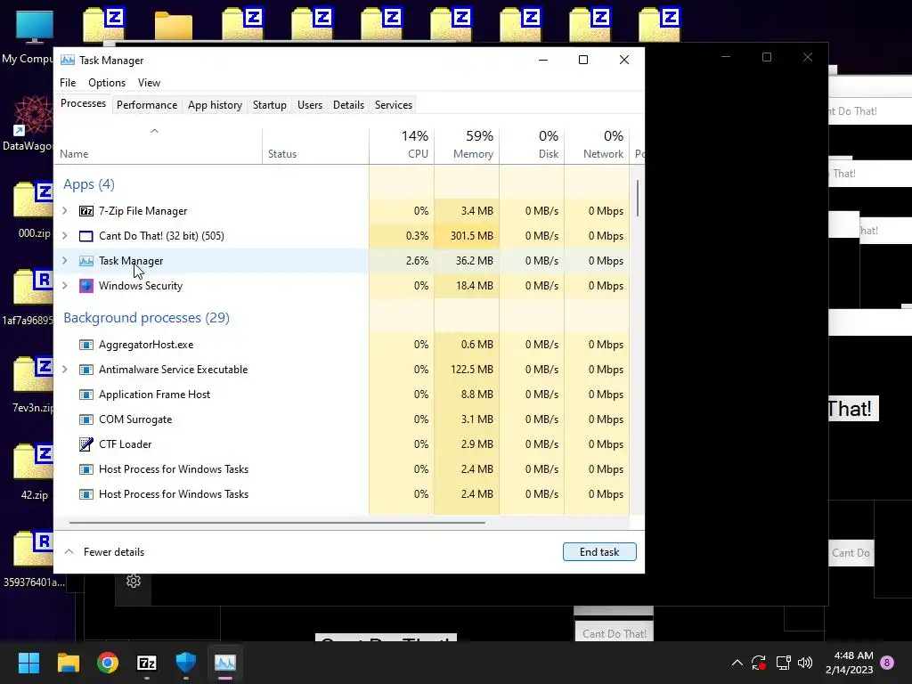Image resolution: width=912 pixels, height=684 pixels.
Task: Open Windows Security shield in taskbar
Action: pyautogui.click(x=186, y=663)
